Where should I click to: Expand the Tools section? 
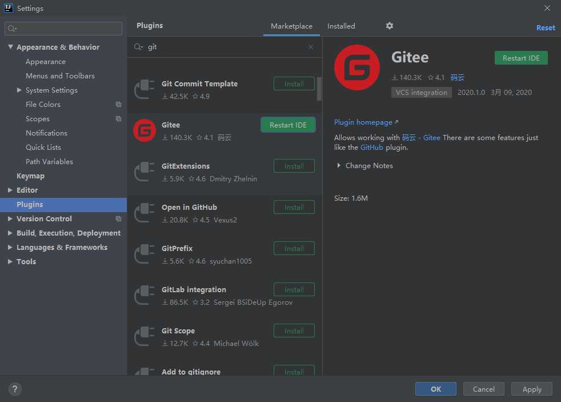[10, 262]
